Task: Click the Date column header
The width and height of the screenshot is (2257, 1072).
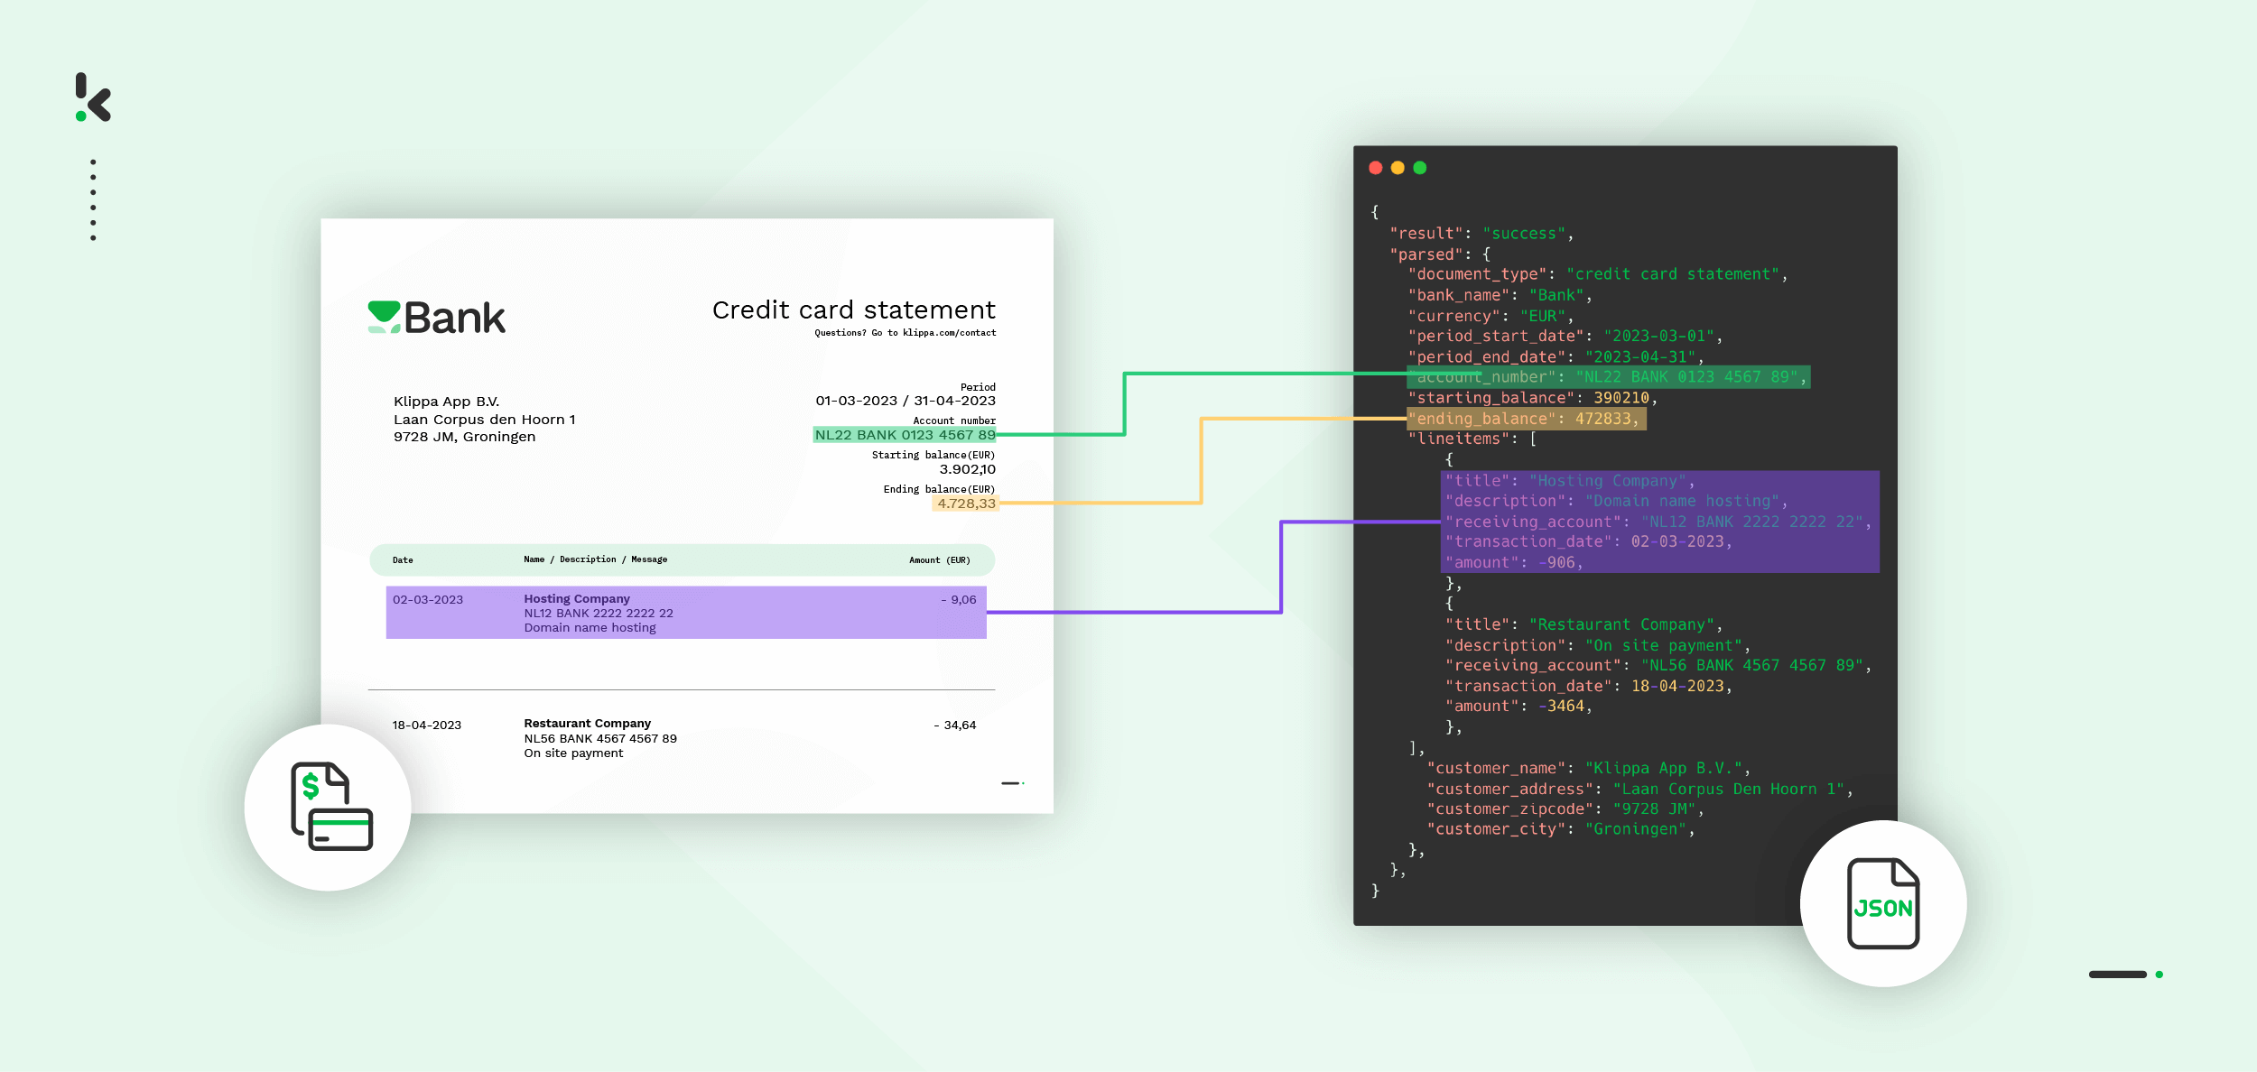Action: click(x=403, y=560)
